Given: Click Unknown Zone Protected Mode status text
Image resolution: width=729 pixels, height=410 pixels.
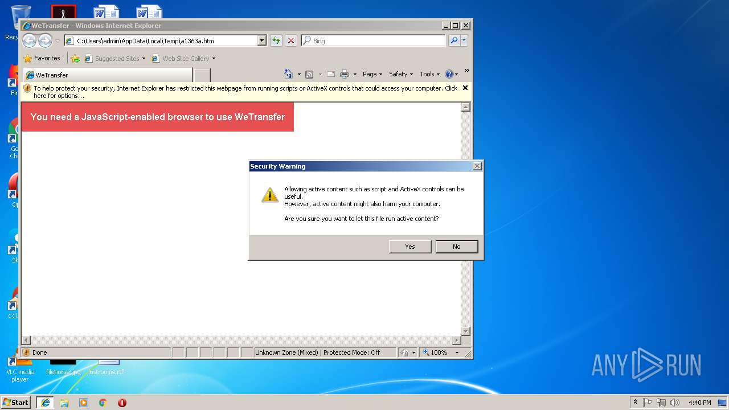Looking at the screenshot, I should pos(317,352).
